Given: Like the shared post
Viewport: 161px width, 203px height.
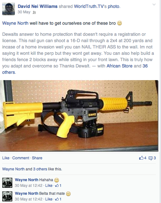Looking at the screenshot, I should pos(6,158).
